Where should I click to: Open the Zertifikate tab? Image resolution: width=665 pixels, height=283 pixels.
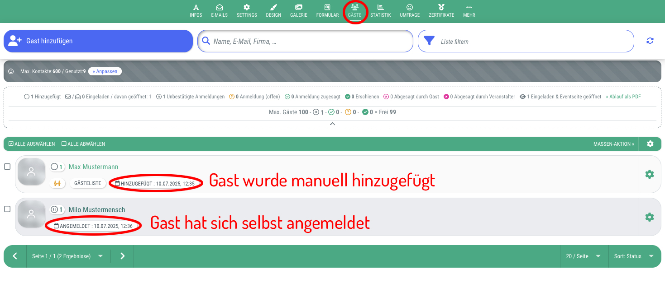tap(441, 11)
